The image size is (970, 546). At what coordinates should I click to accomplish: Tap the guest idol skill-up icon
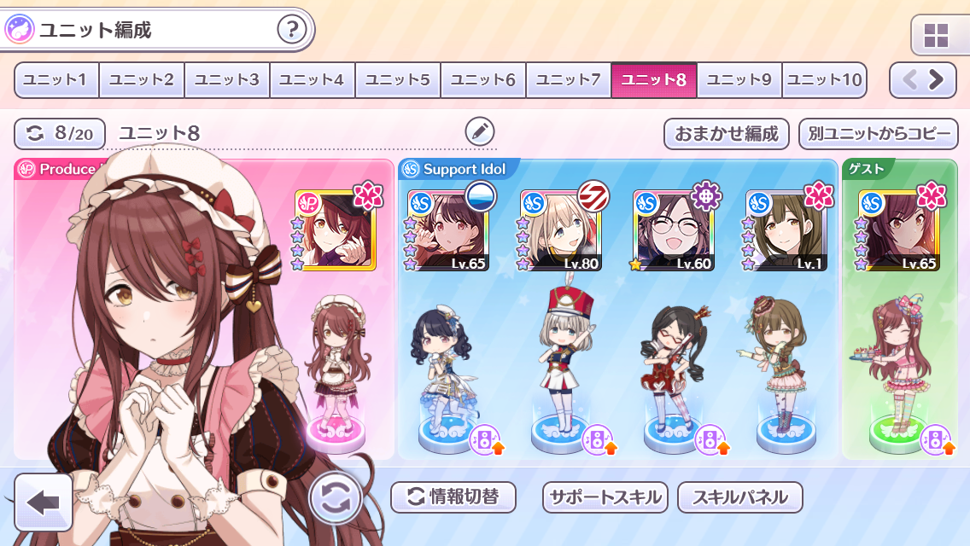click(x=938, y=439)
